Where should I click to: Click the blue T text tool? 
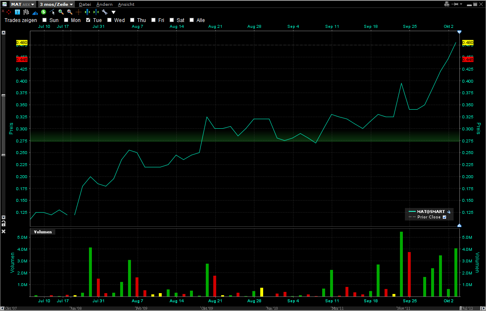coord(17,12)
